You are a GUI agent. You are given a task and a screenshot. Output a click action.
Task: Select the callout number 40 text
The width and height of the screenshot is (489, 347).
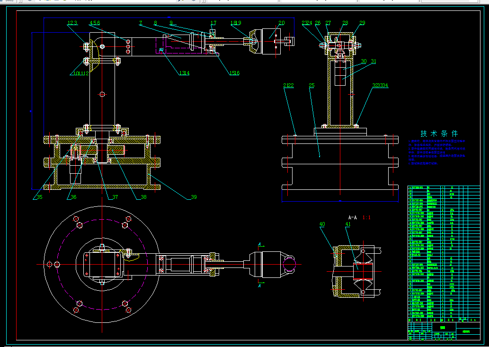point(322,224)
